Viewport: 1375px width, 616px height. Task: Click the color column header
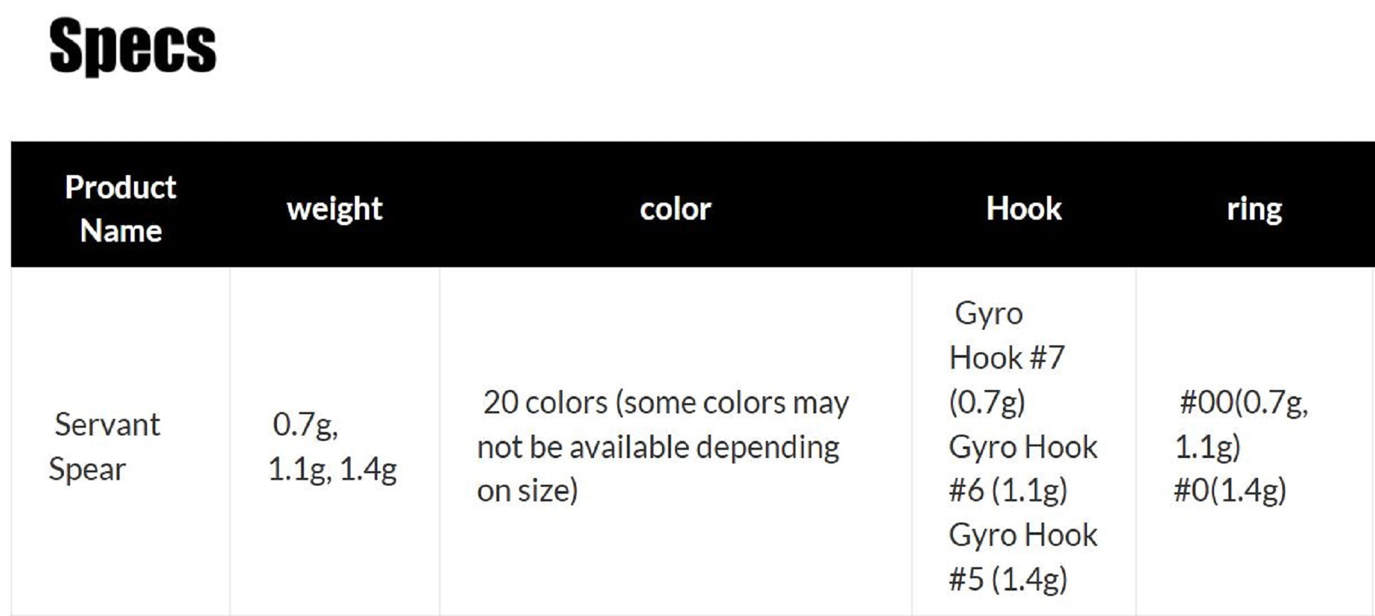coord(675,209)
